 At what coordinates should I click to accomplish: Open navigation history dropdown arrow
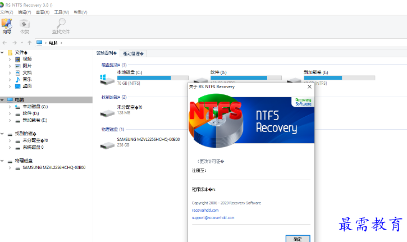(x=22, y=43)
